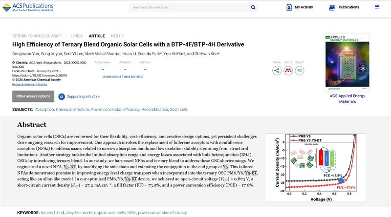Click the organic solar cells keyword
391x217 pixels.
coord(110,213)
